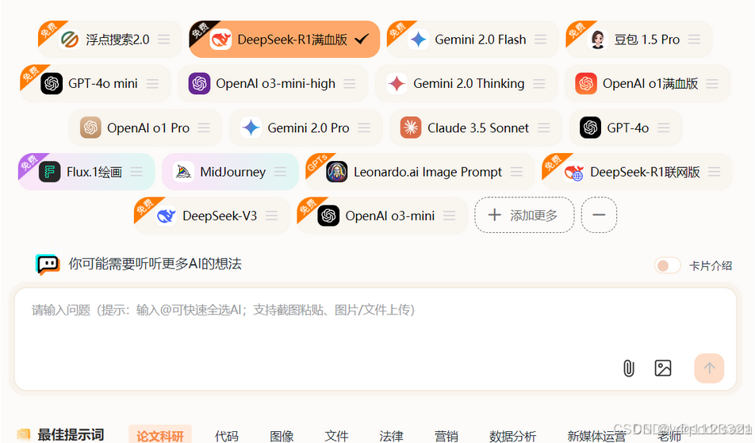Click the 最佳提示词 folder icon
Screen dimensions: 755x443
24,435
